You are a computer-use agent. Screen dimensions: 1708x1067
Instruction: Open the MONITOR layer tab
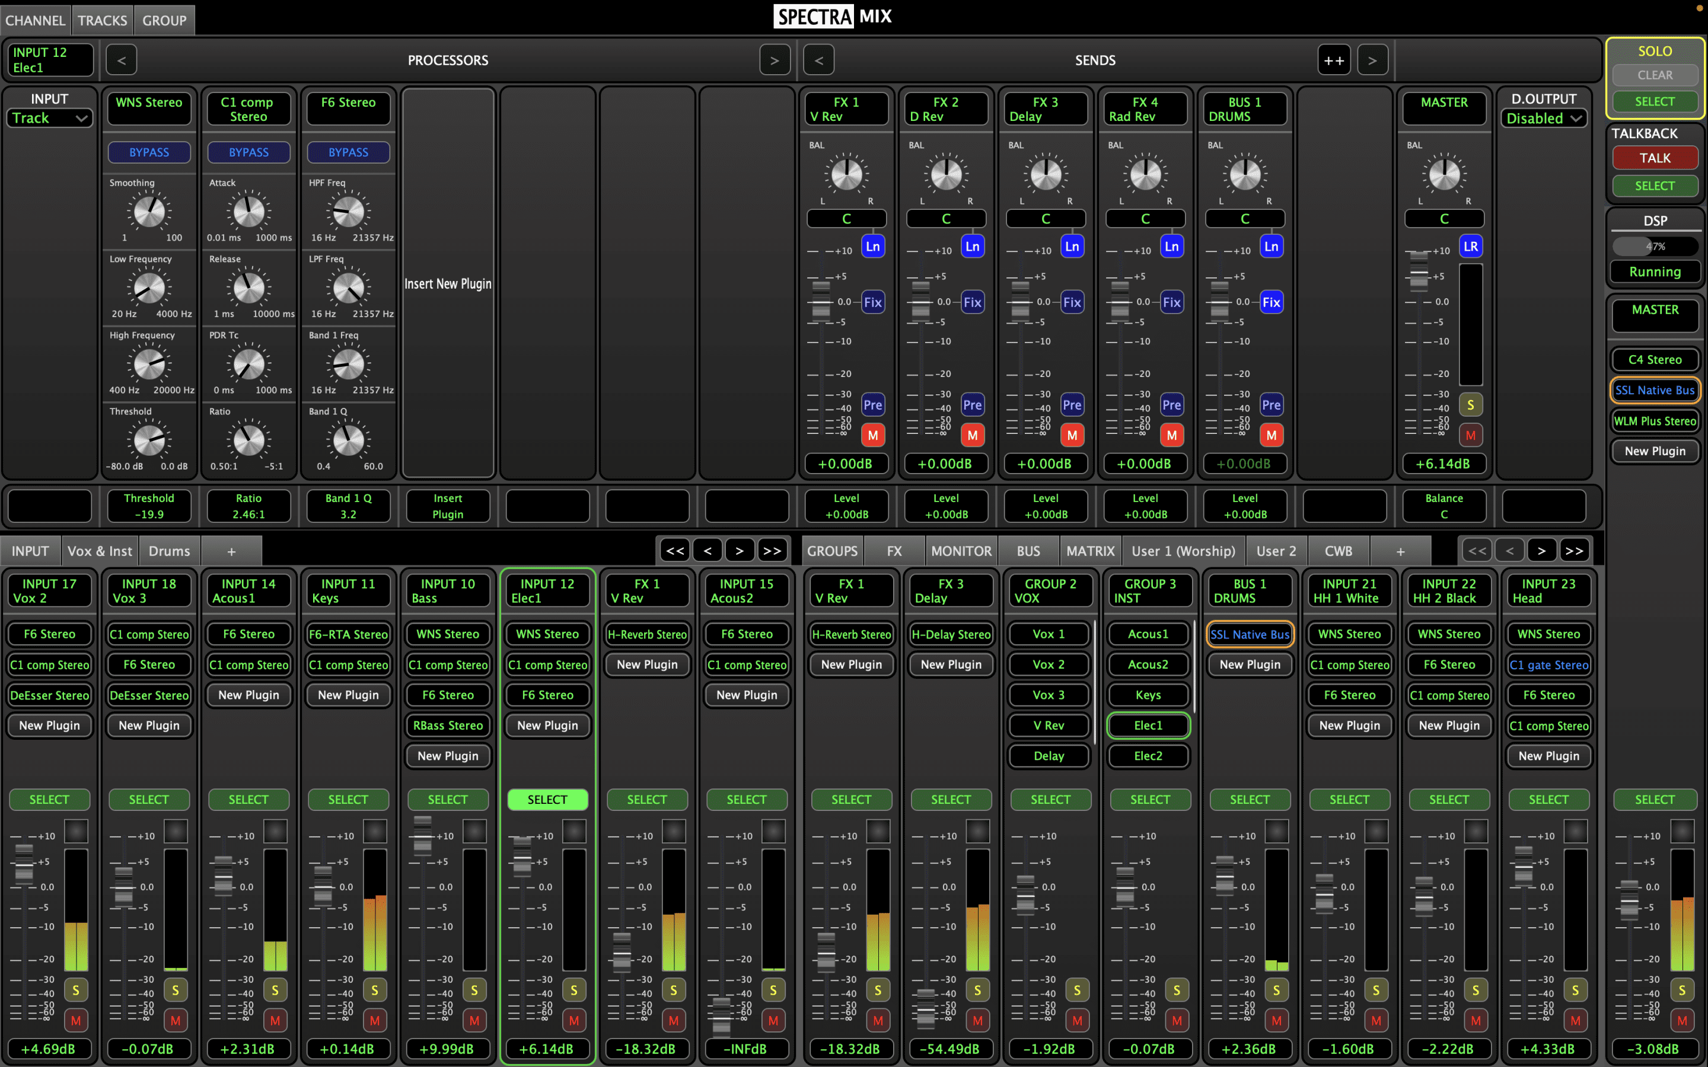(x=961, y=551)
